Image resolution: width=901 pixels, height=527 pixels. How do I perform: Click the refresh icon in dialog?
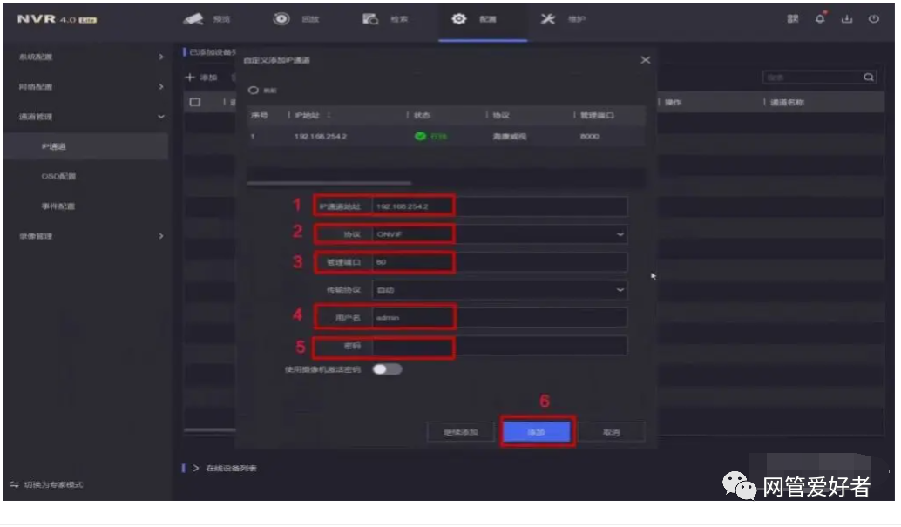pos(254,89)
